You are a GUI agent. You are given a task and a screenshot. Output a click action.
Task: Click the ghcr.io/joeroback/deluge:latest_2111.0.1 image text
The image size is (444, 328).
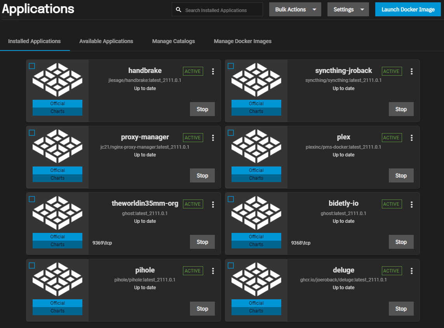click(x=343, y=280)
